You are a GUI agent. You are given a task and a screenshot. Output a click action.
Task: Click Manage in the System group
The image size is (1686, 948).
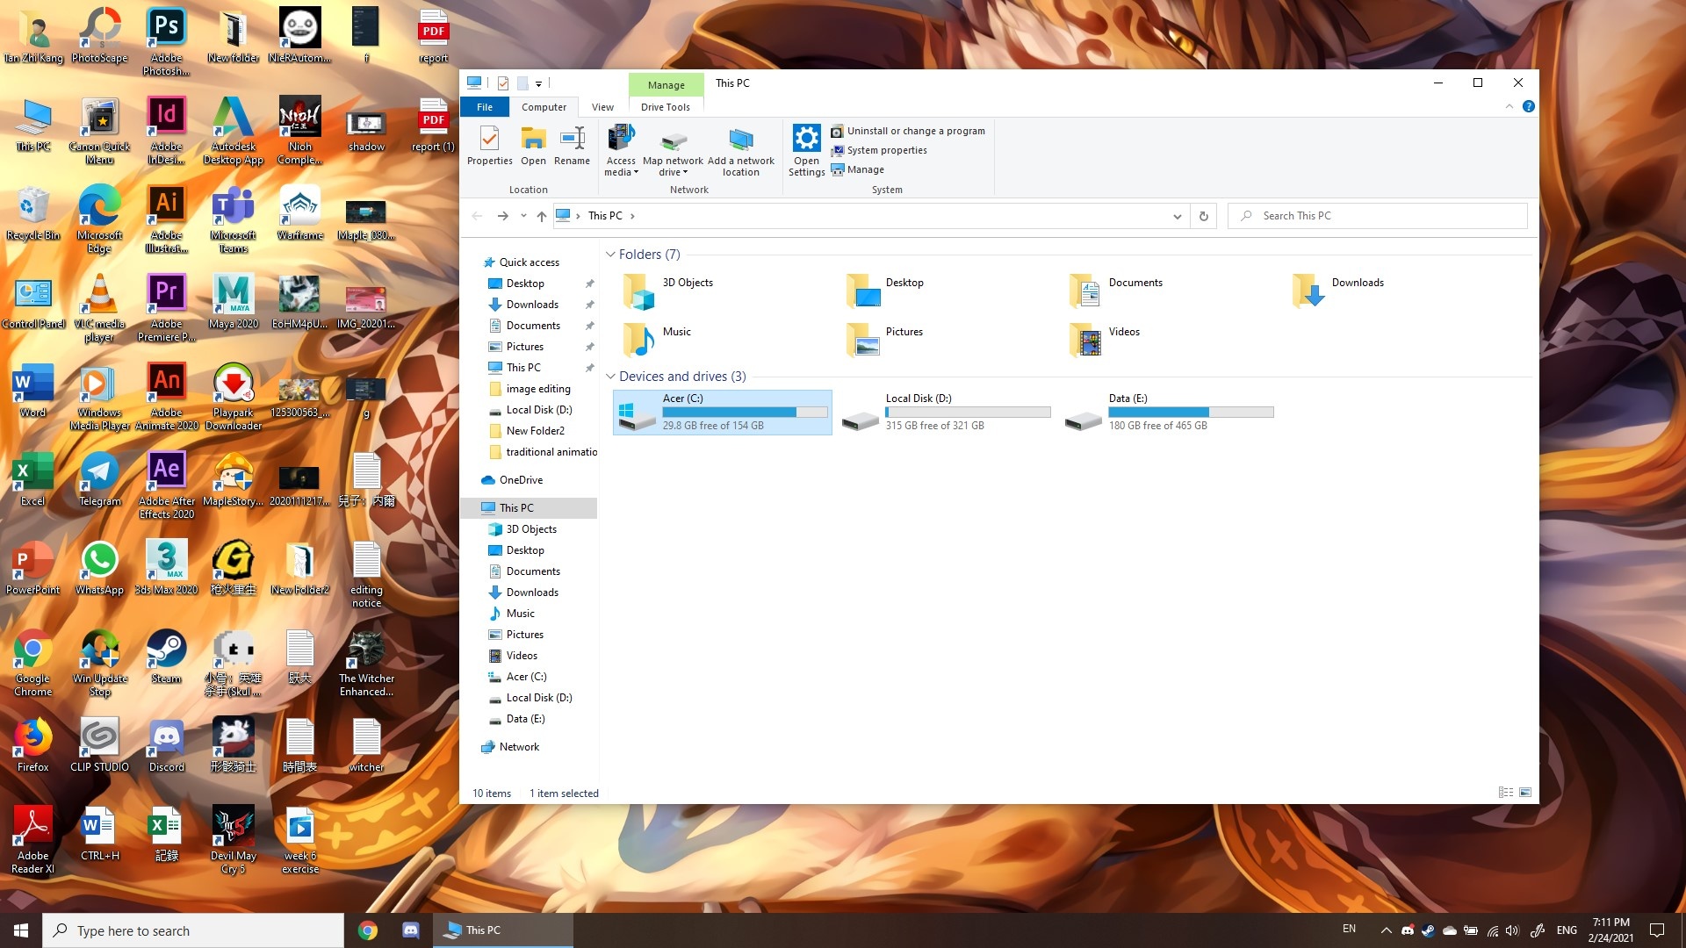tap(858, 169)
